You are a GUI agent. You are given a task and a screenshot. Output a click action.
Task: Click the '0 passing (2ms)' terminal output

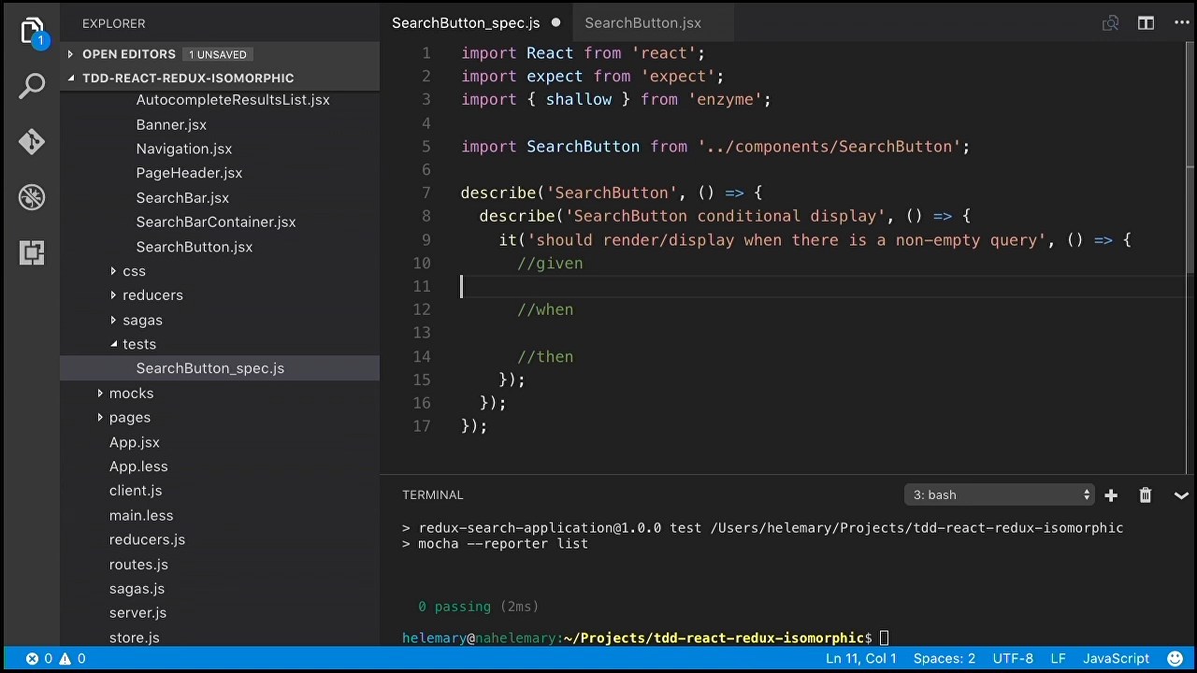(x=478, y=607)
